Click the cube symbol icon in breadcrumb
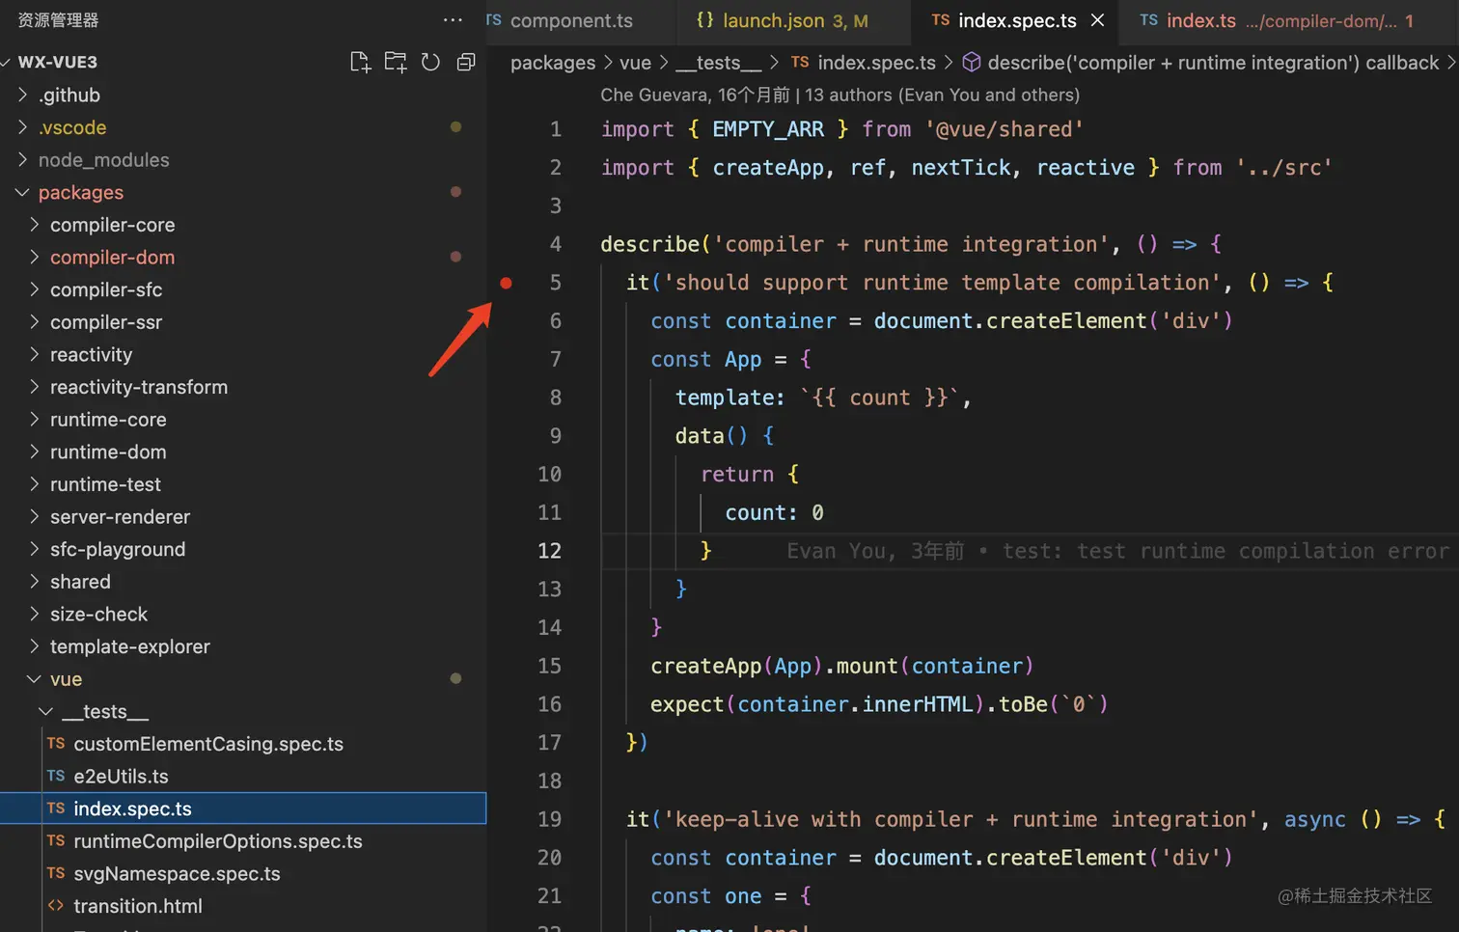 coord(972,63)
